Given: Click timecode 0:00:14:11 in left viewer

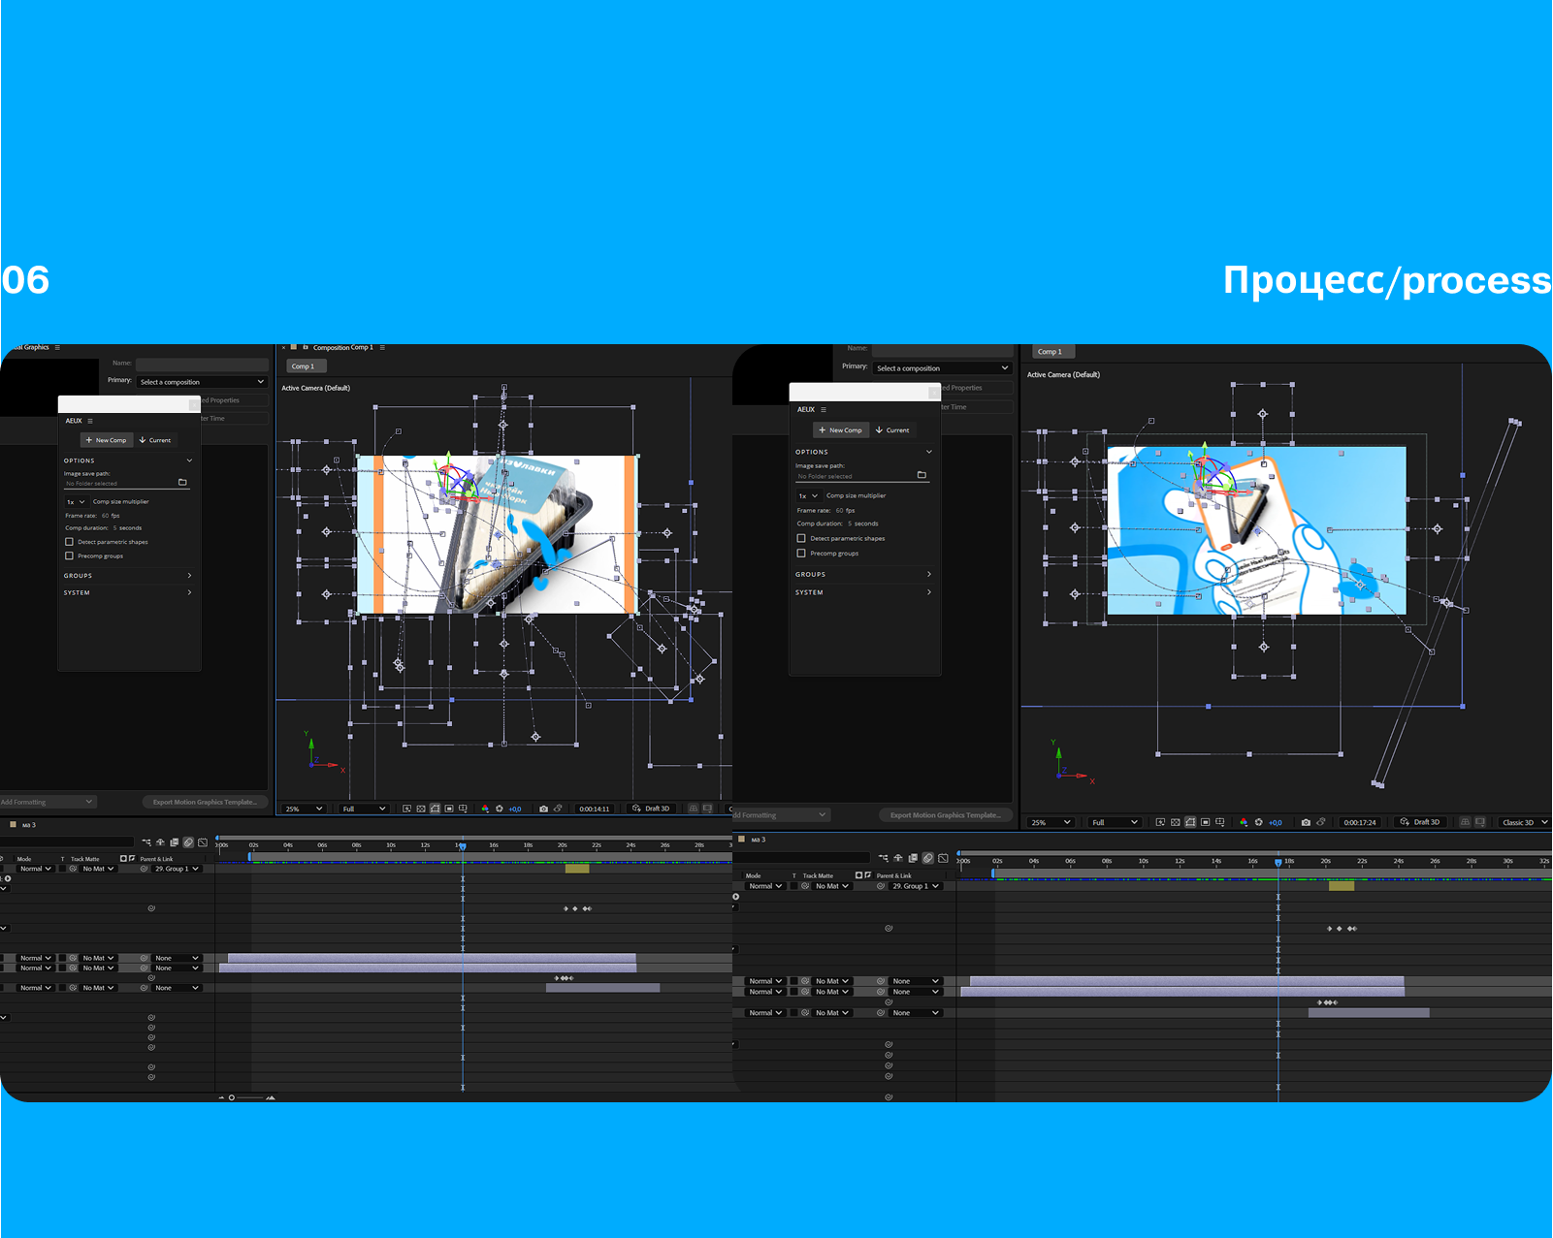Looking at the screenshot, I should coord(595,809).
